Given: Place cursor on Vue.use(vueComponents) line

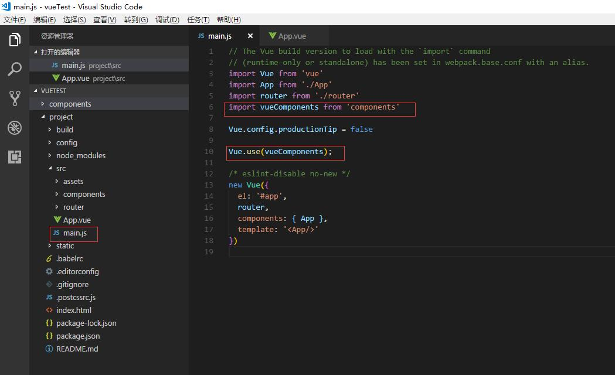Looking at the screenshot, I should click(x=280, y=152).
